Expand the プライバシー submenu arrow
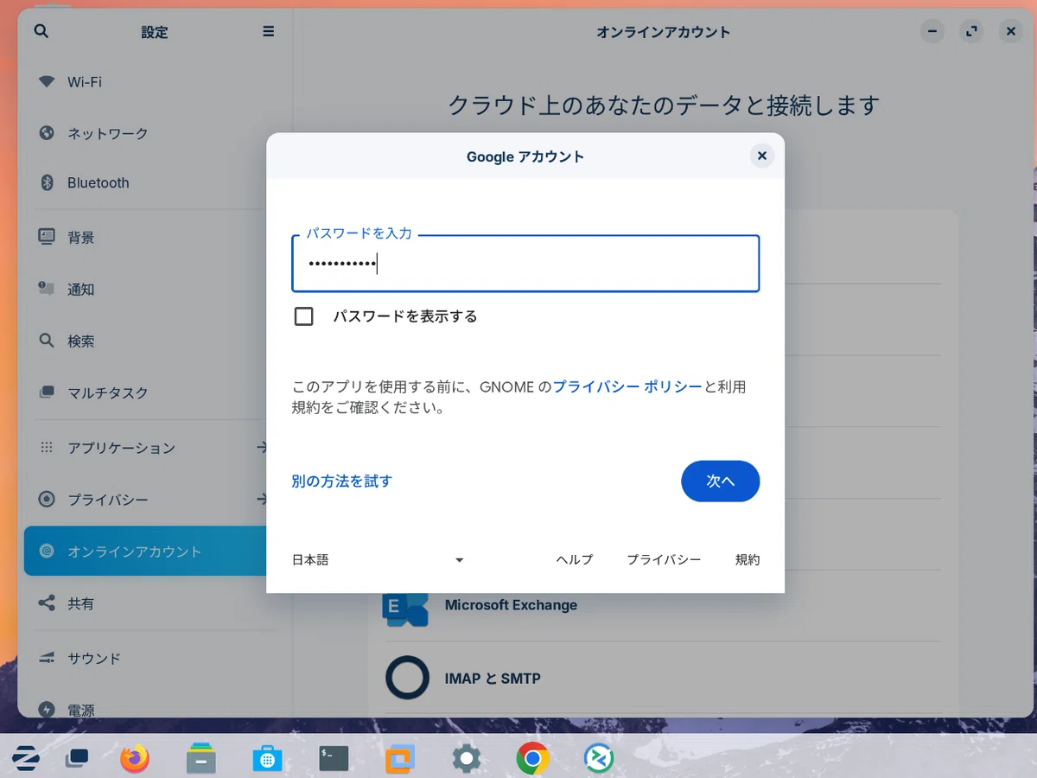The image size is (1037, 778). tap(263, 500)
